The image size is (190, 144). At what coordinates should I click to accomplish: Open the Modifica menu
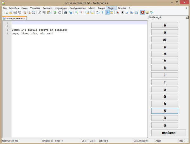(x=14, y=8)
